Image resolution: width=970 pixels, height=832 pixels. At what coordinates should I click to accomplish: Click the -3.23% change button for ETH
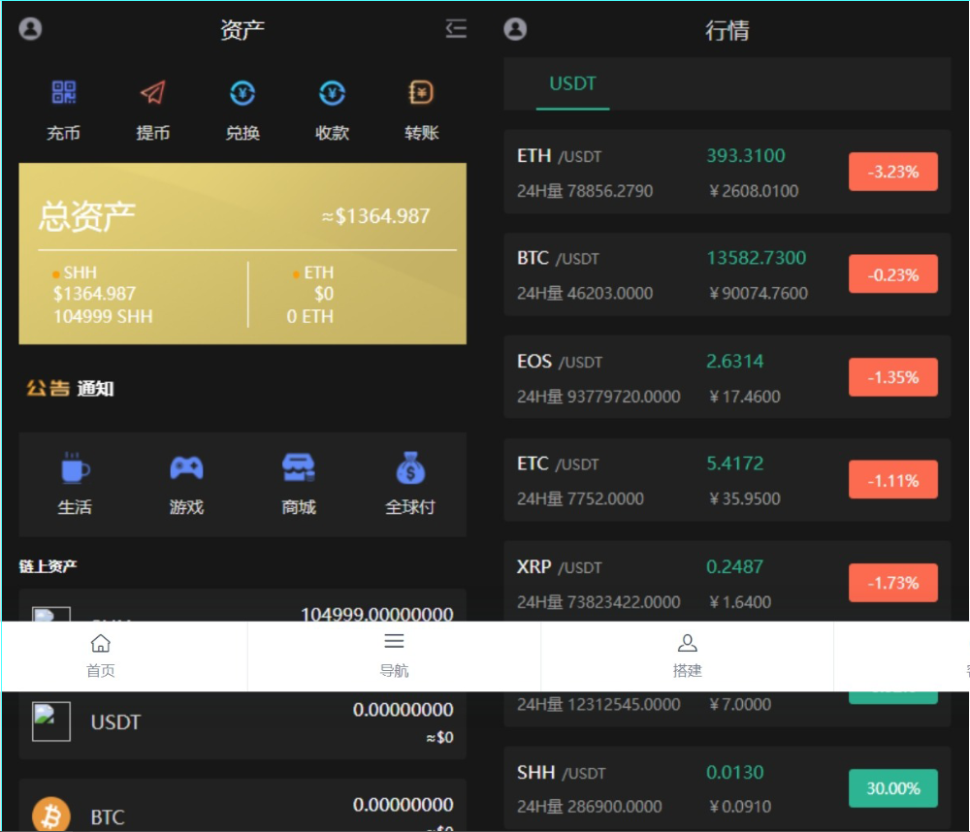892,172
